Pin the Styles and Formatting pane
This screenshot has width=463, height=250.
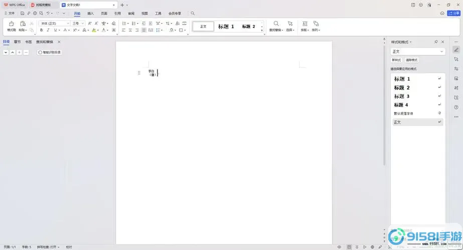[436, 42]
